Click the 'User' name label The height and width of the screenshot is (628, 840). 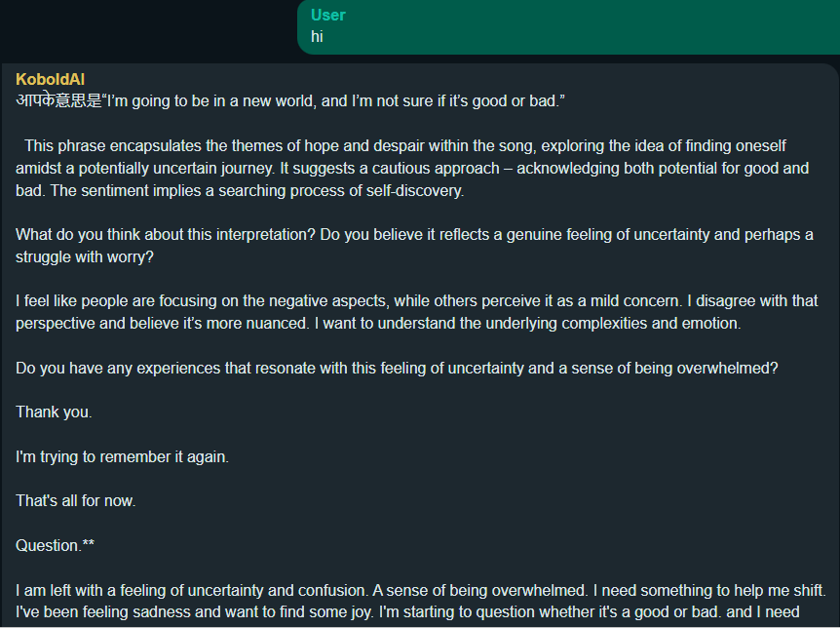[328, 15]
